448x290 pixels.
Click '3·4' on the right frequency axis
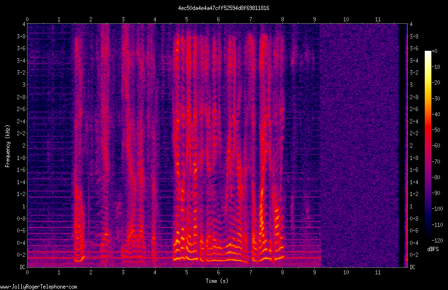pos(414,61)
